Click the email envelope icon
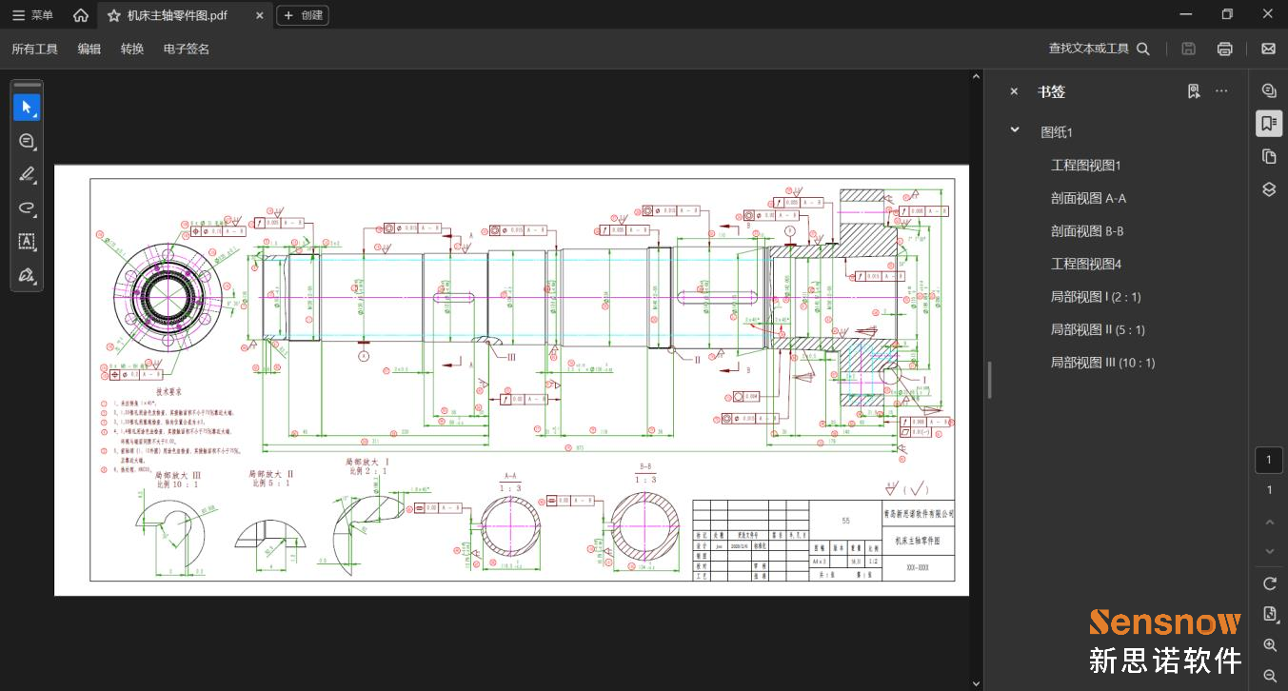The width and height of the screenshot is (1288, 691). 1268,49
